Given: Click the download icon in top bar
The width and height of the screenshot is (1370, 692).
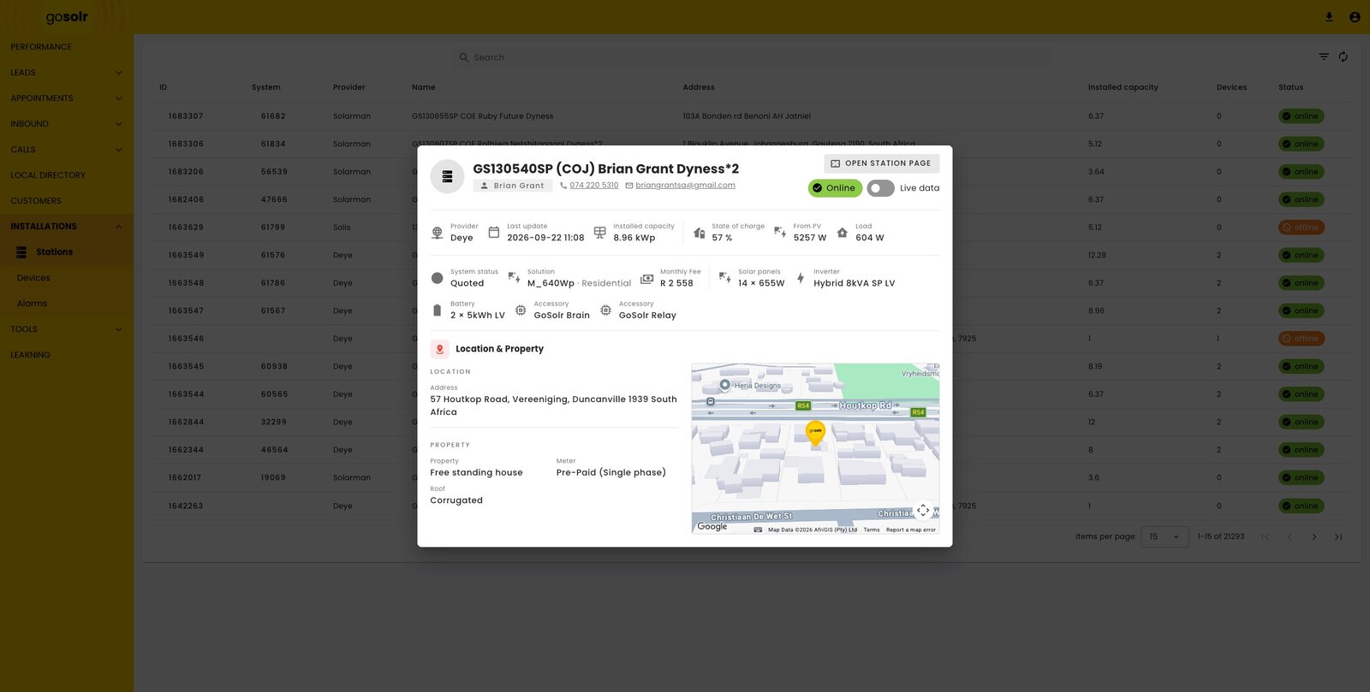Looking at the screenshot, I should pos(1329,17).
